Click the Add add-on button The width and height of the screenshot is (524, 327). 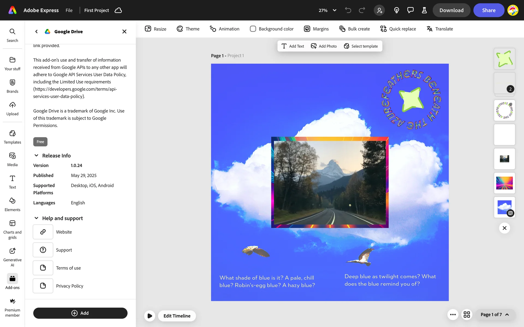[x=80, y=313]
